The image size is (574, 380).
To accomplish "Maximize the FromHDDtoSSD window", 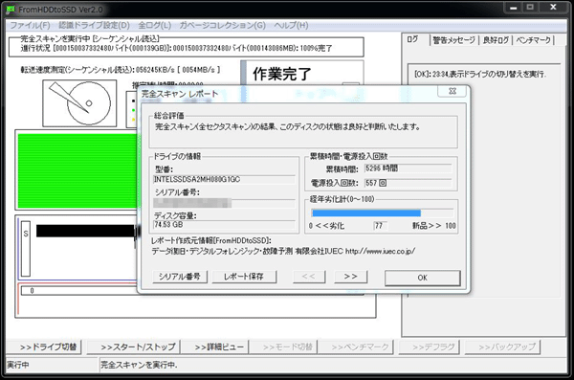I will [530, 8].
